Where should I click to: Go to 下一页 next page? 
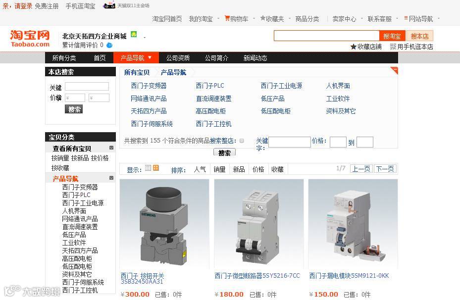point(385,169)
